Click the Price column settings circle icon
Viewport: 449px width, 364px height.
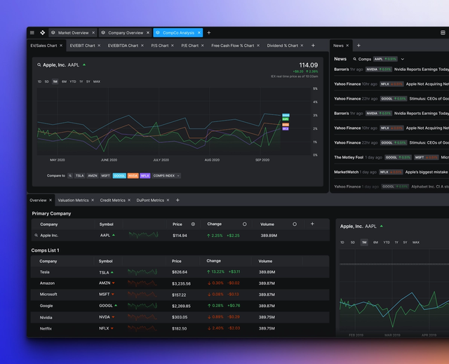(x=193, y=224)
